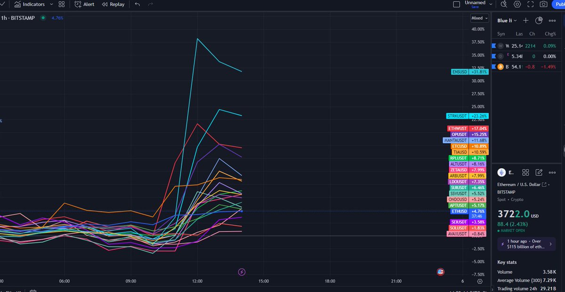565x292 pixels.
Task: Click the undo arrow in the toolbar
Action: coord(137,4)
